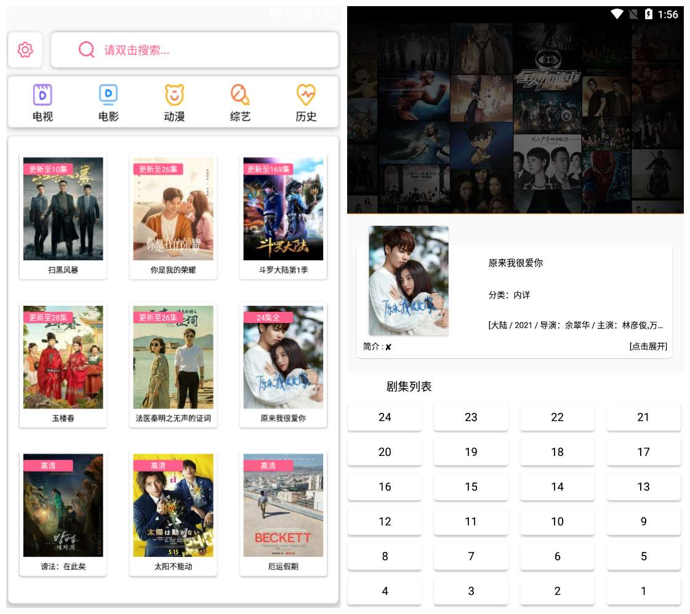Open the 玉楼春 show card
Image resolution: width=690 pixels, height=614 pixels.
pos(63,357)
